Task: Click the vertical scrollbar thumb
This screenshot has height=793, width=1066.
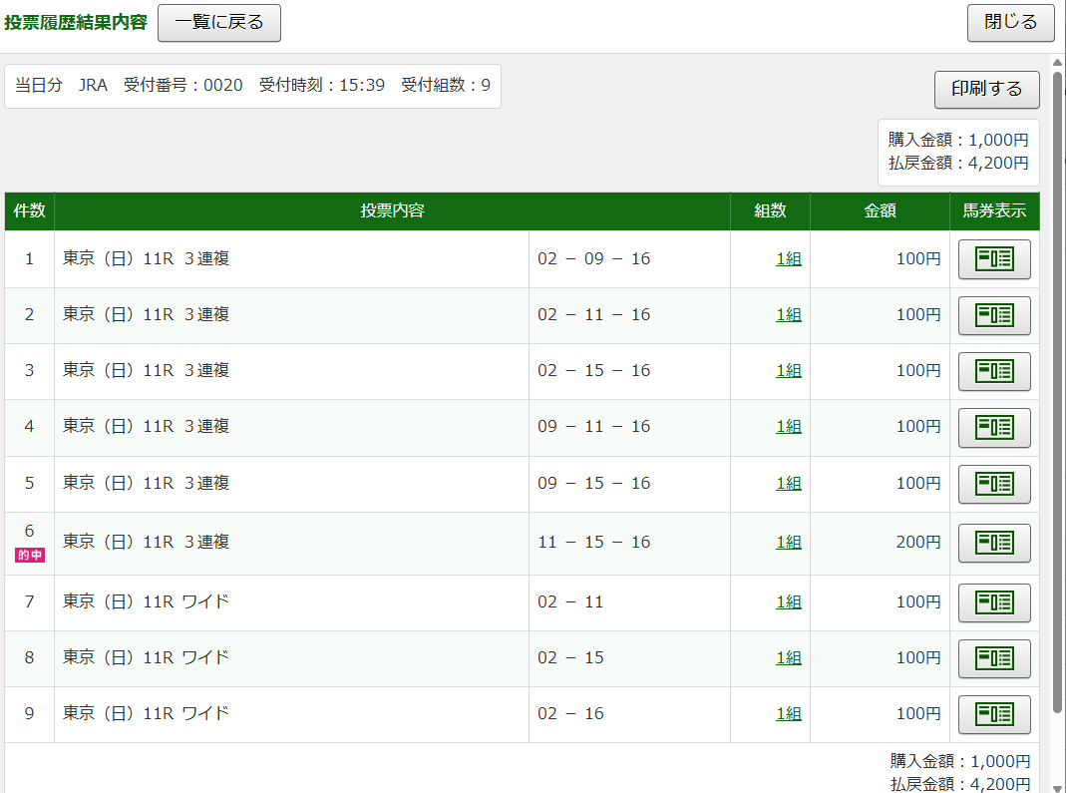Action: (x=1057, y=392)
